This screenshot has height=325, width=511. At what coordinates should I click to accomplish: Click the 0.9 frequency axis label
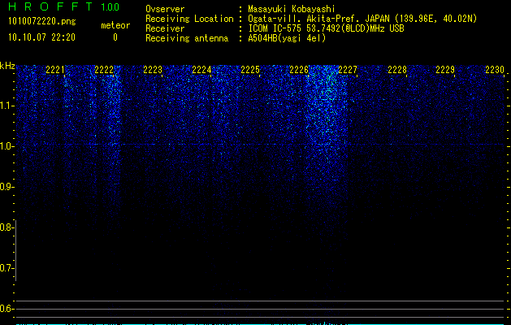(6, 187)
